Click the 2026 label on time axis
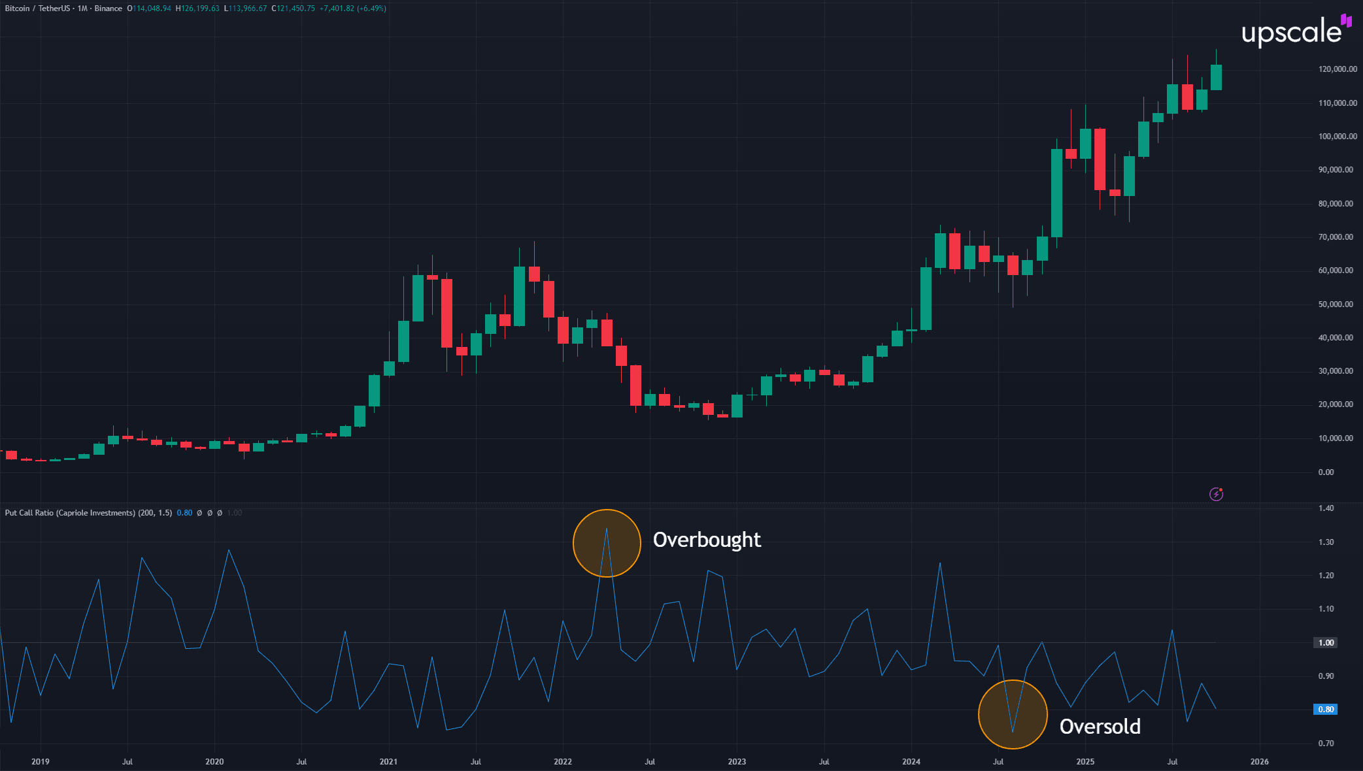Viewport: 1363px width, 771px height. (x=1259, y=762)
